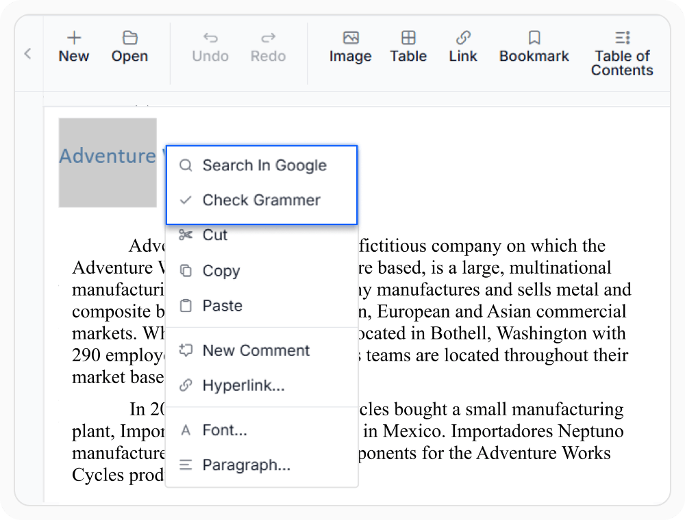Click the lines icon beside Paragraph...

tap(186, 465)
